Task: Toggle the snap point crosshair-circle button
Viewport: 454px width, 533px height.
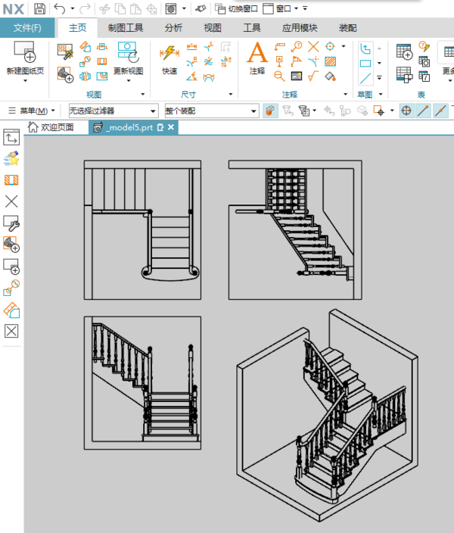Action: click(406, 111)
